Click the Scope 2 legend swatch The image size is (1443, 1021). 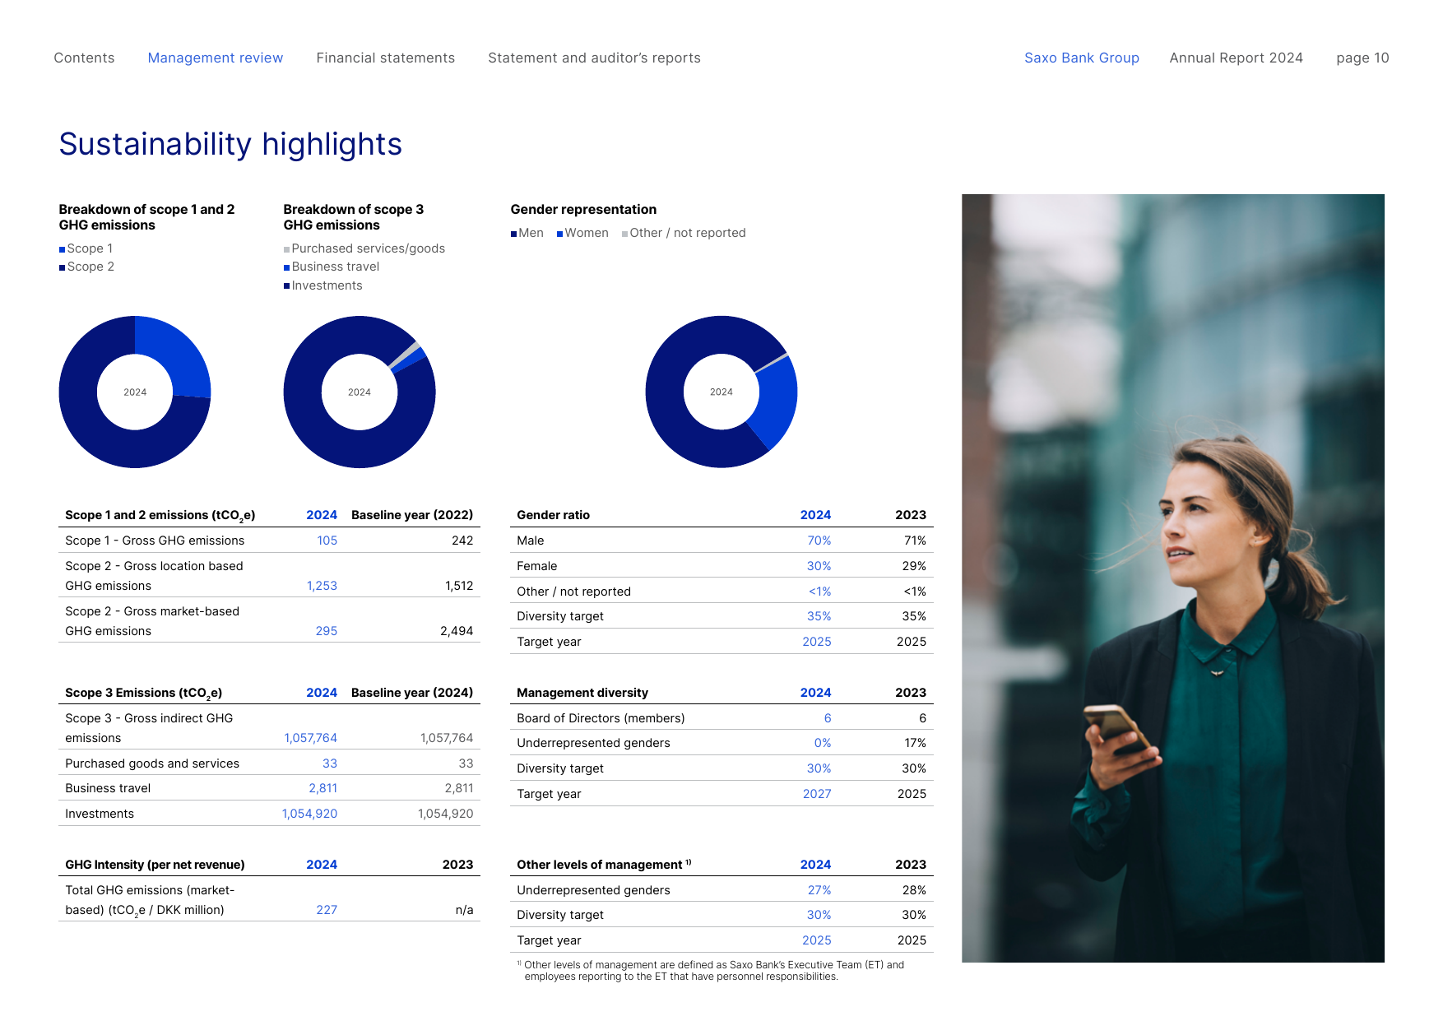click(x=62, y=267)
